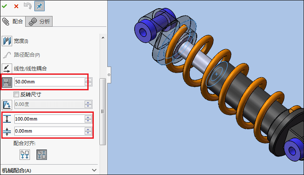Toggle the keep-visible pushpin

pos(40,6)
